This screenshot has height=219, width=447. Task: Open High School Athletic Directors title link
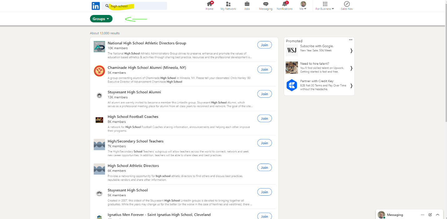133,166
